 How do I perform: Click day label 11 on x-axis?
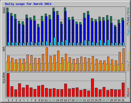[46, 100]
